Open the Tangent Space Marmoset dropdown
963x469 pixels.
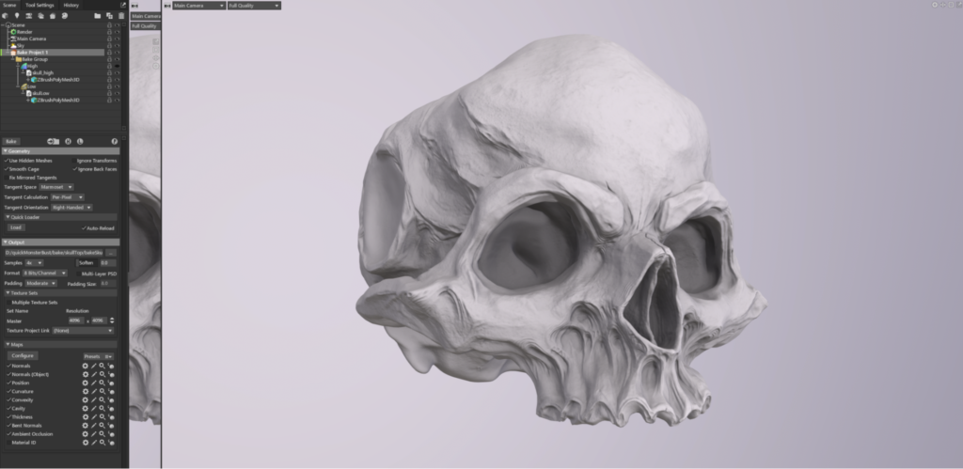56,187
